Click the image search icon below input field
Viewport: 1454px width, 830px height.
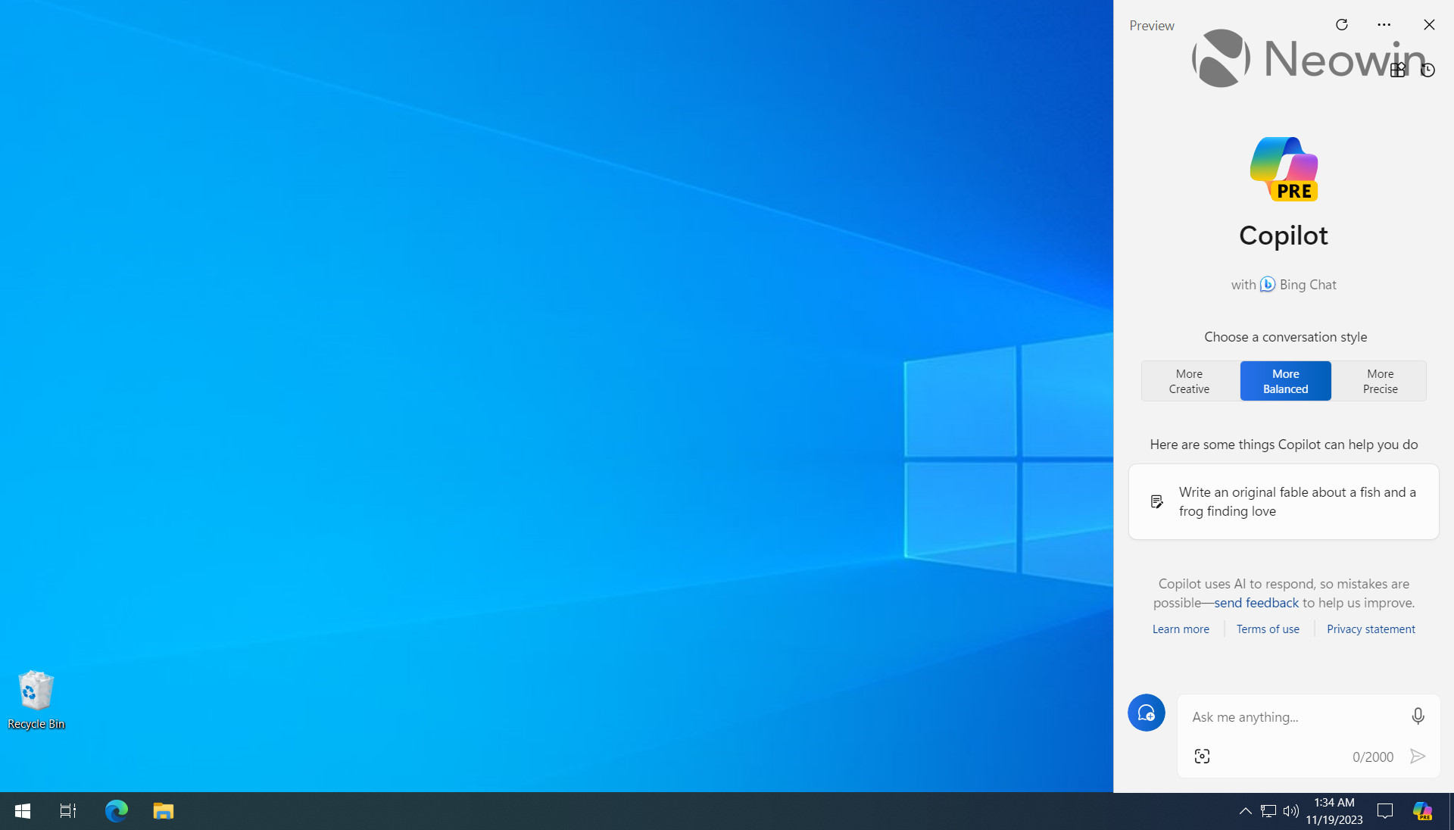click(x=1203, y=756)
